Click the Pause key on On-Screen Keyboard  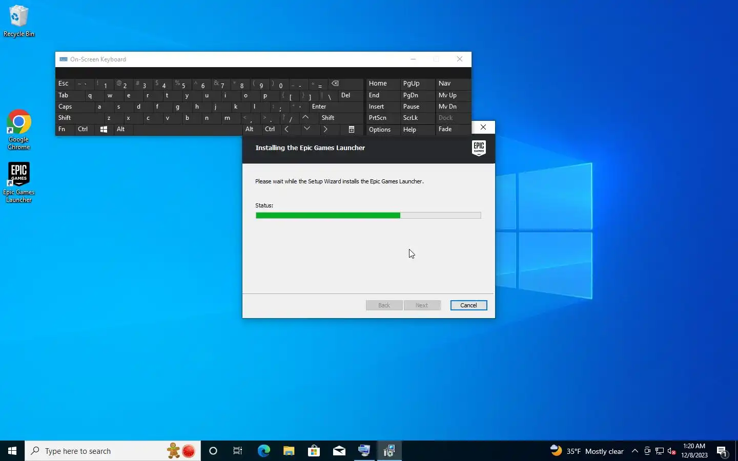click(417, 107)
